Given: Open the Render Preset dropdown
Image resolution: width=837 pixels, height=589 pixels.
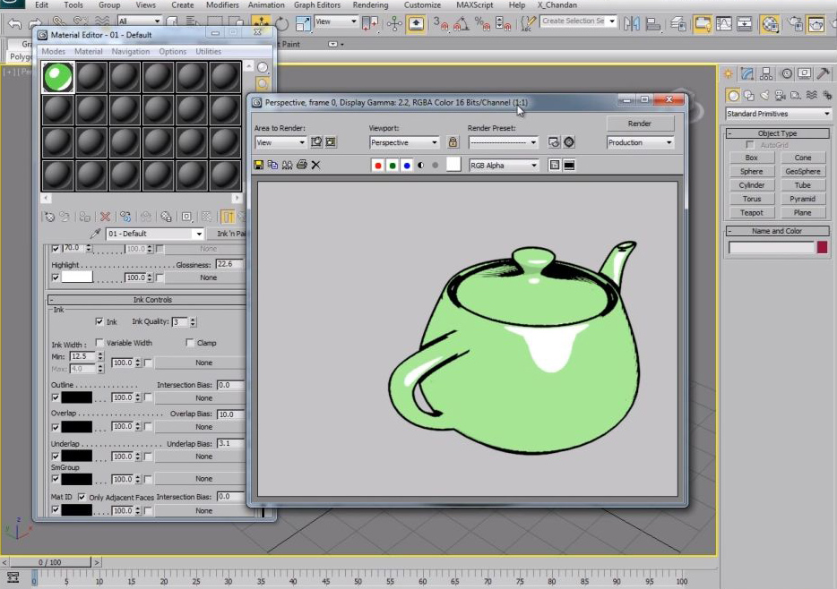Looking at the screenshot, I should (x=502, y=142).
